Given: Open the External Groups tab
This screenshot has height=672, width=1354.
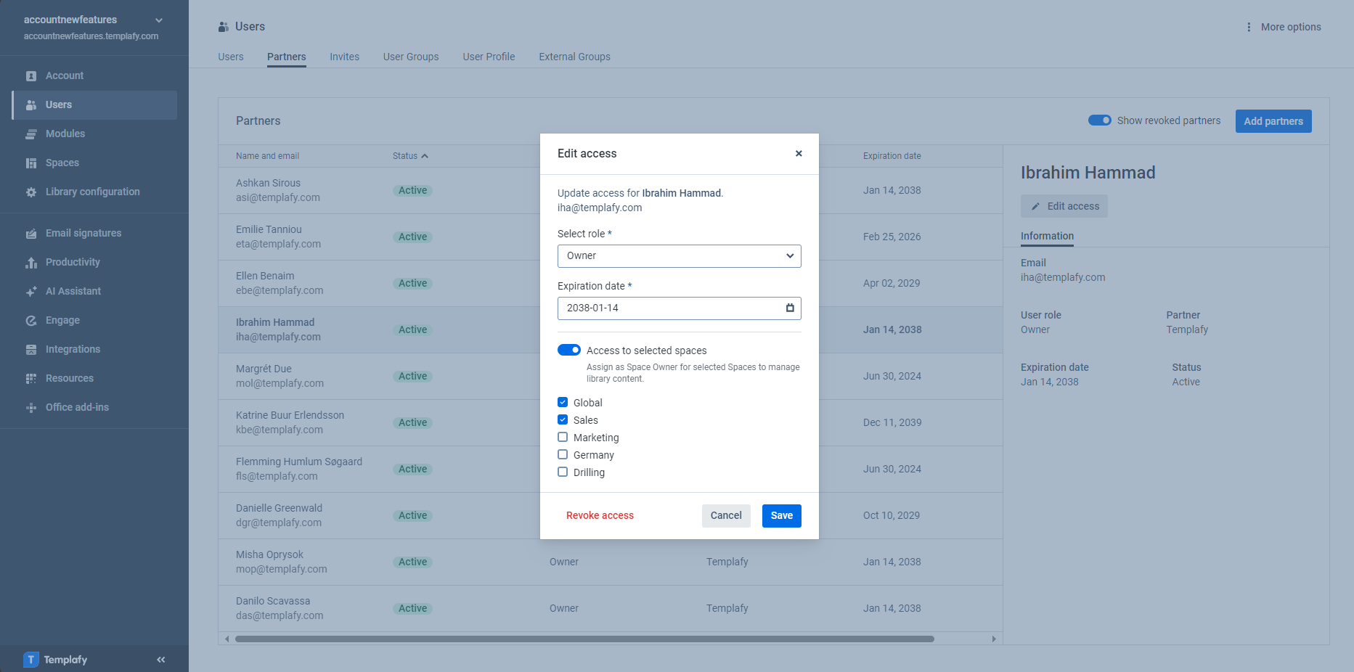Looking at the screenshot, I should [574, 57].
